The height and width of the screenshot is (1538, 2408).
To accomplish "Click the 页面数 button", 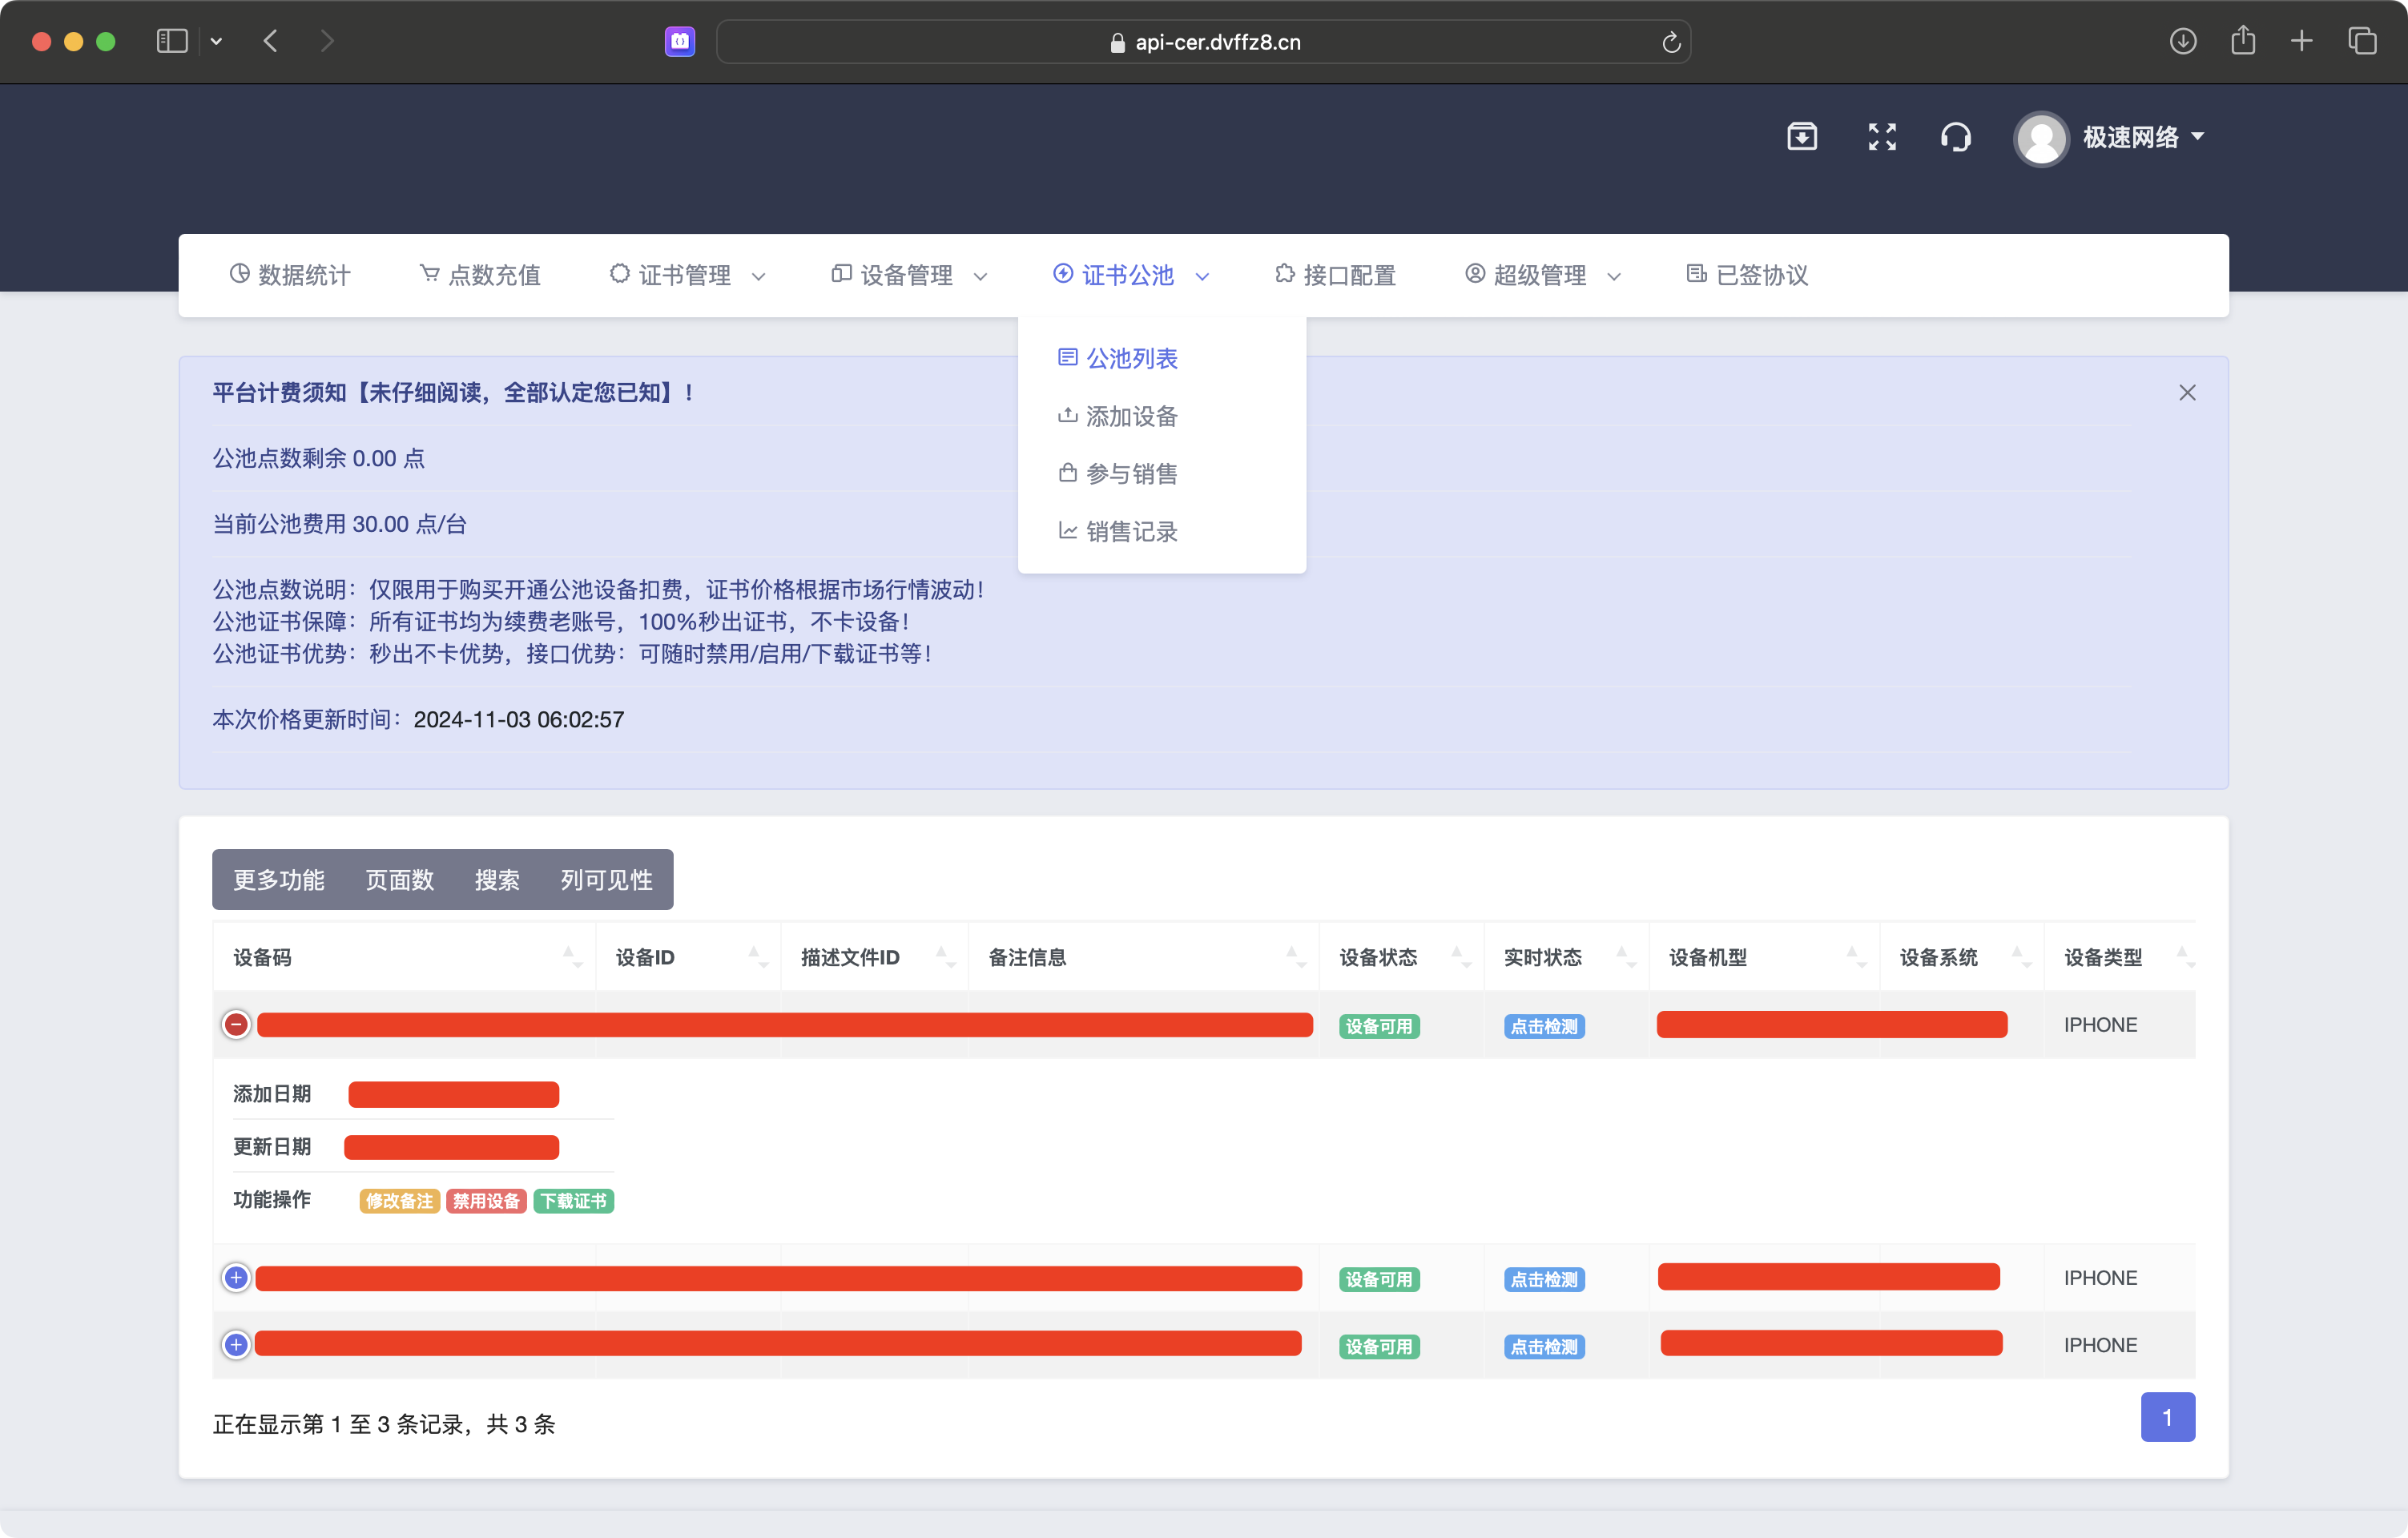I will click(x=399, y=880).
